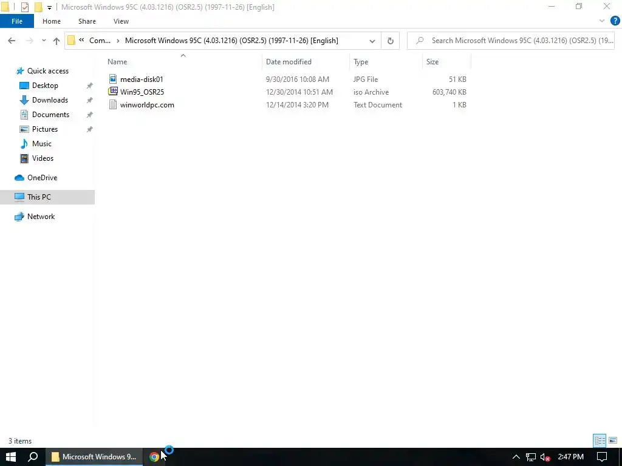Select Videos in navigation pane

point(43,158)
